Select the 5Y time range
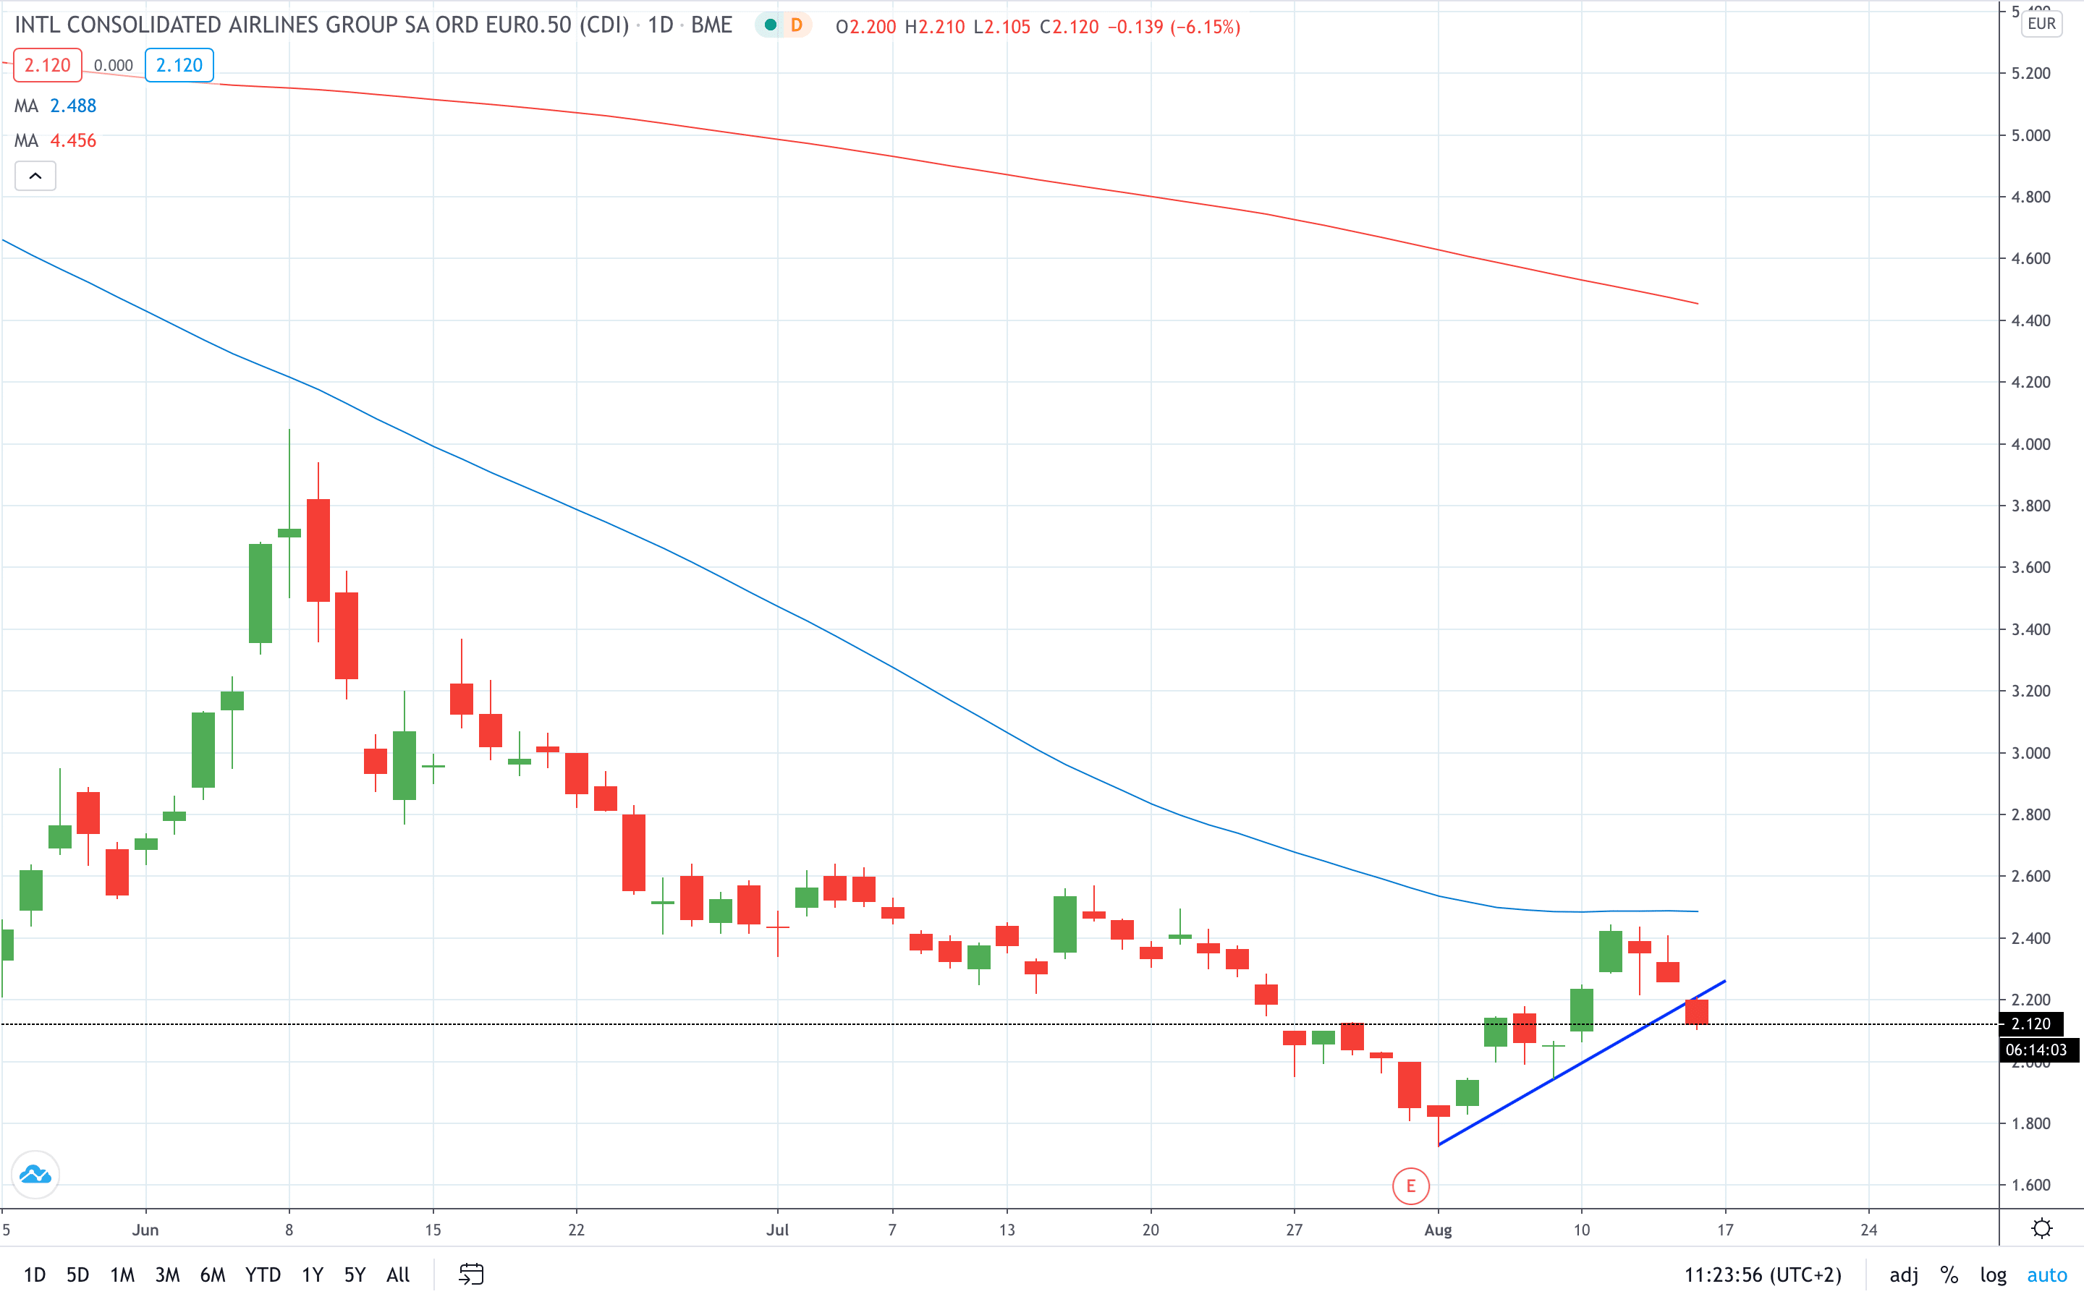 pyautogui.click(x=355, y=1275)
